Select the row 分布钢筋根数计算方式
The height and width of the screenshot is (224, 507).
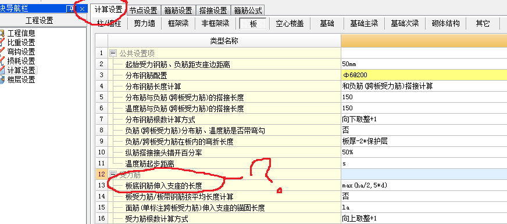click(x=224, y=120)
